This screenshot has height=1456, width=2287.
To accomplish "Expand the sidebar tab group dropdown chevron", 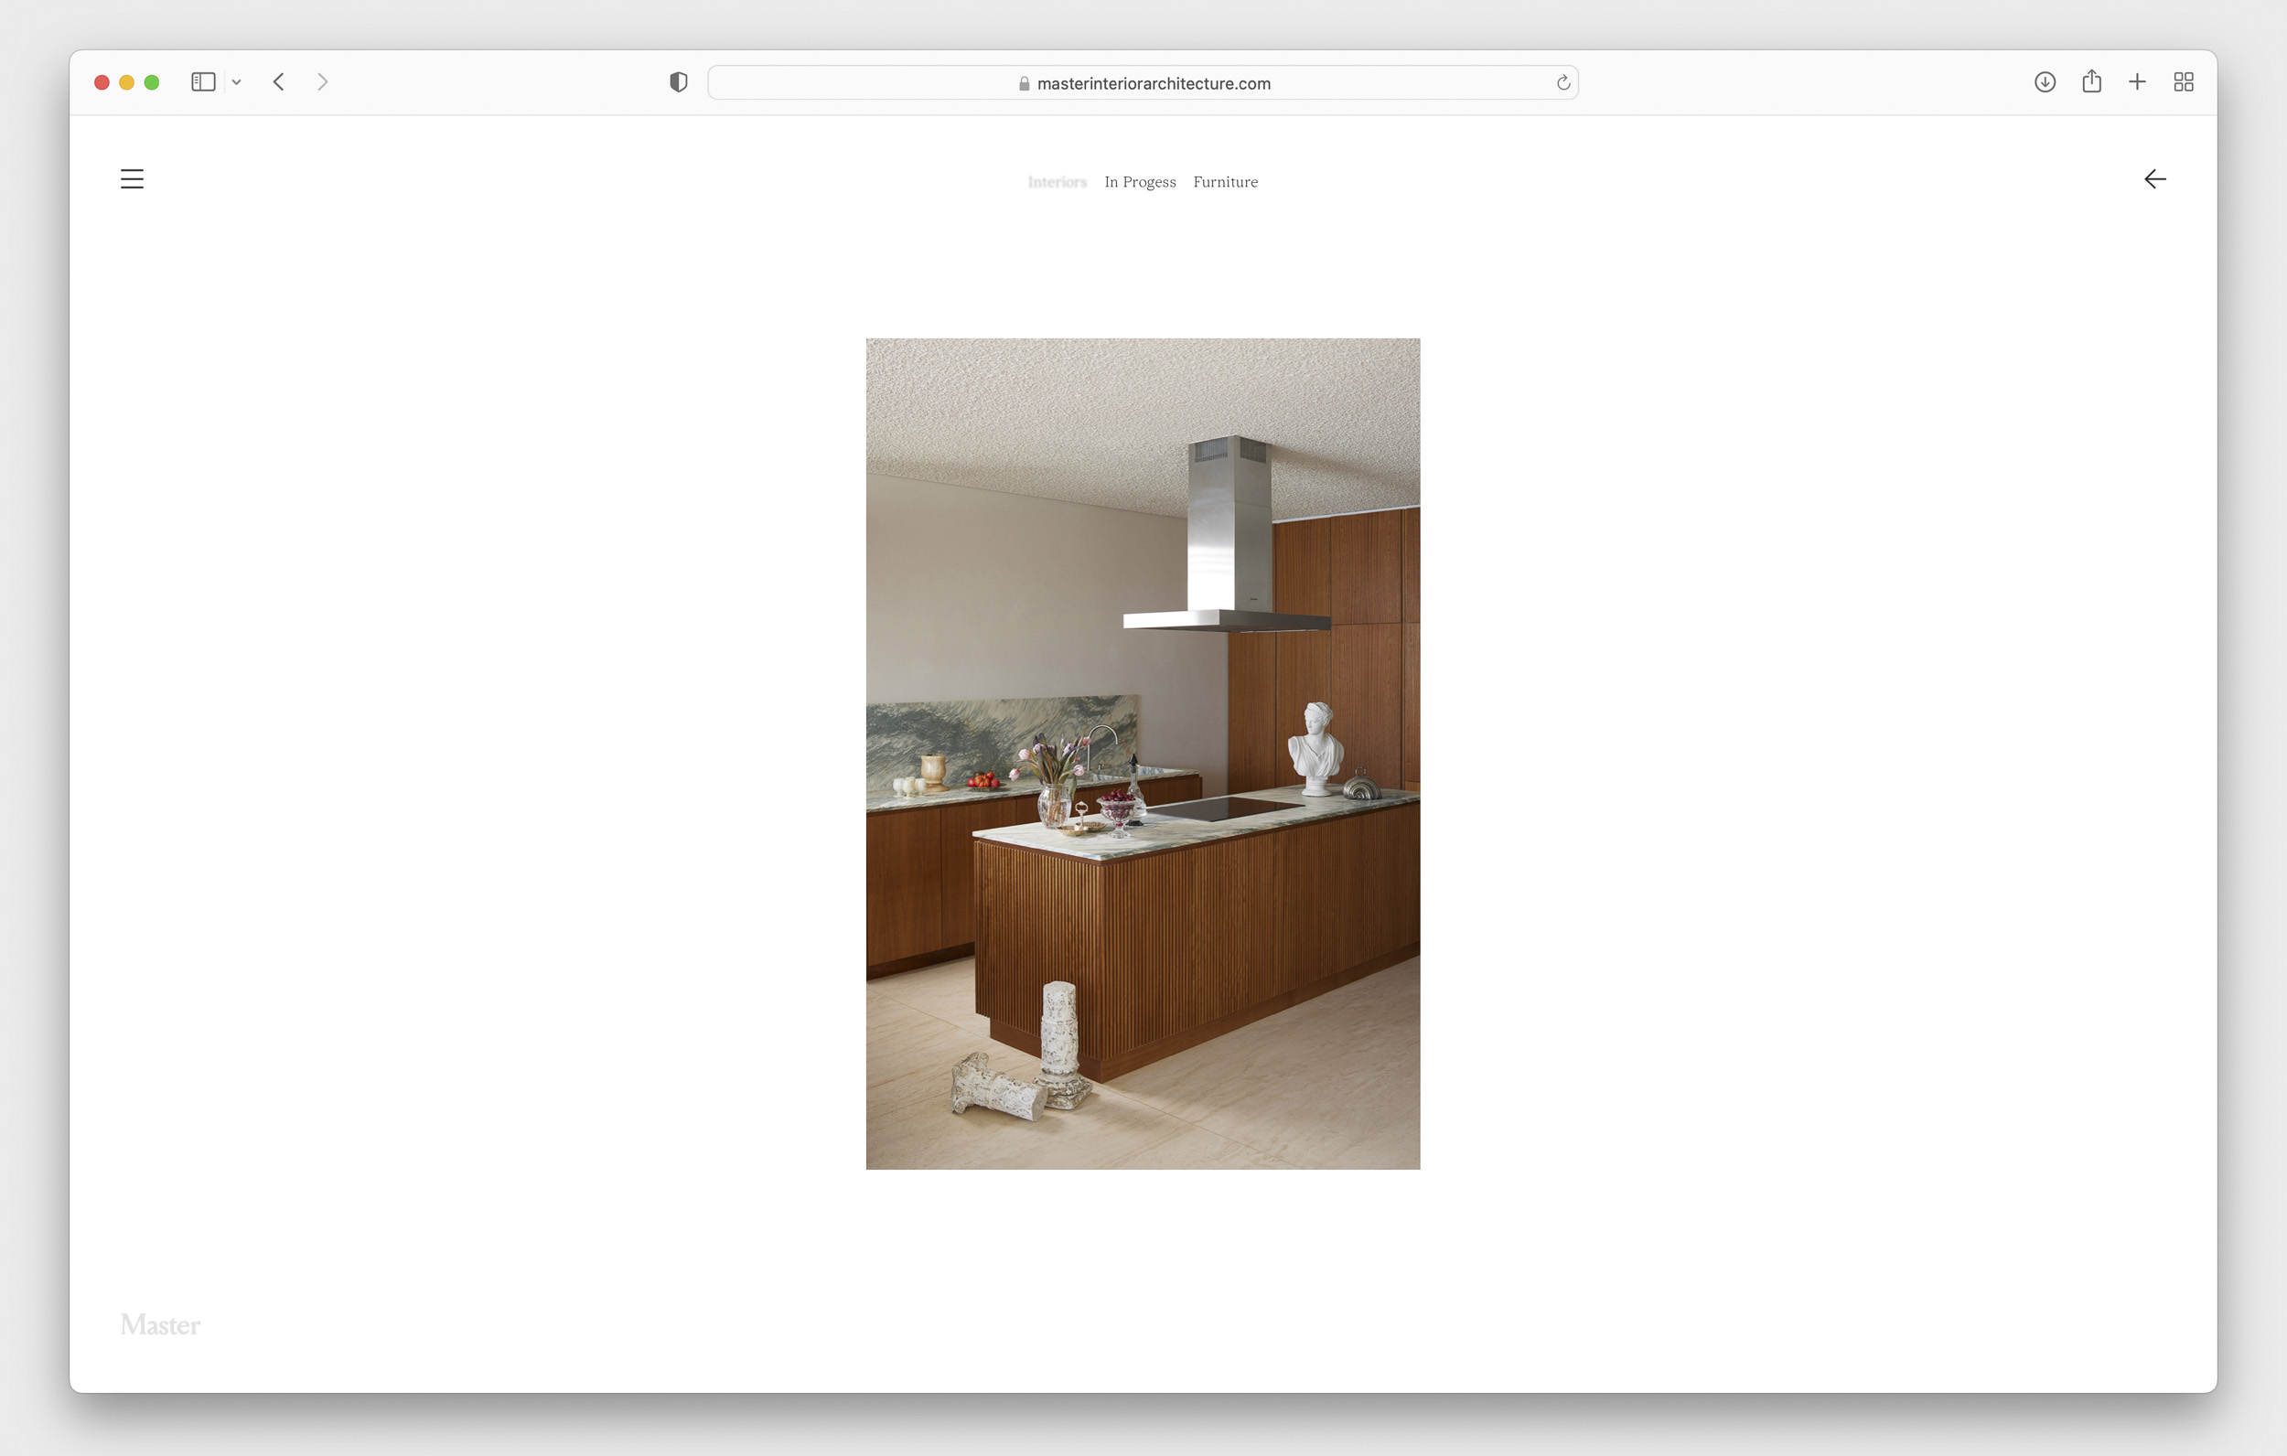I will click(x=237, y=82).
